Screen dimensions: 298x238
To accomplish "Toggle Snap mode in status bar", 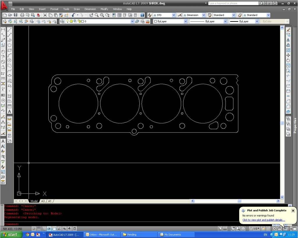I will (34, 229).
